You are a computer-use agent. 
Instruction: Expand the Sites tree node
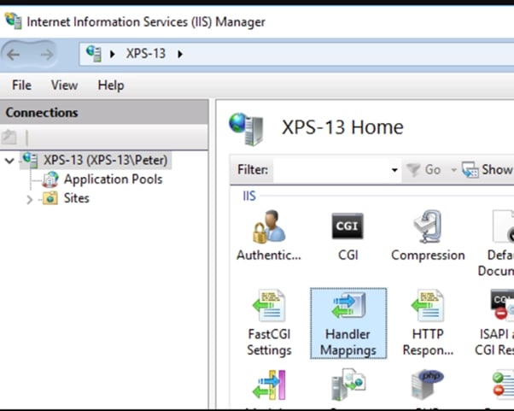[30, 199]
